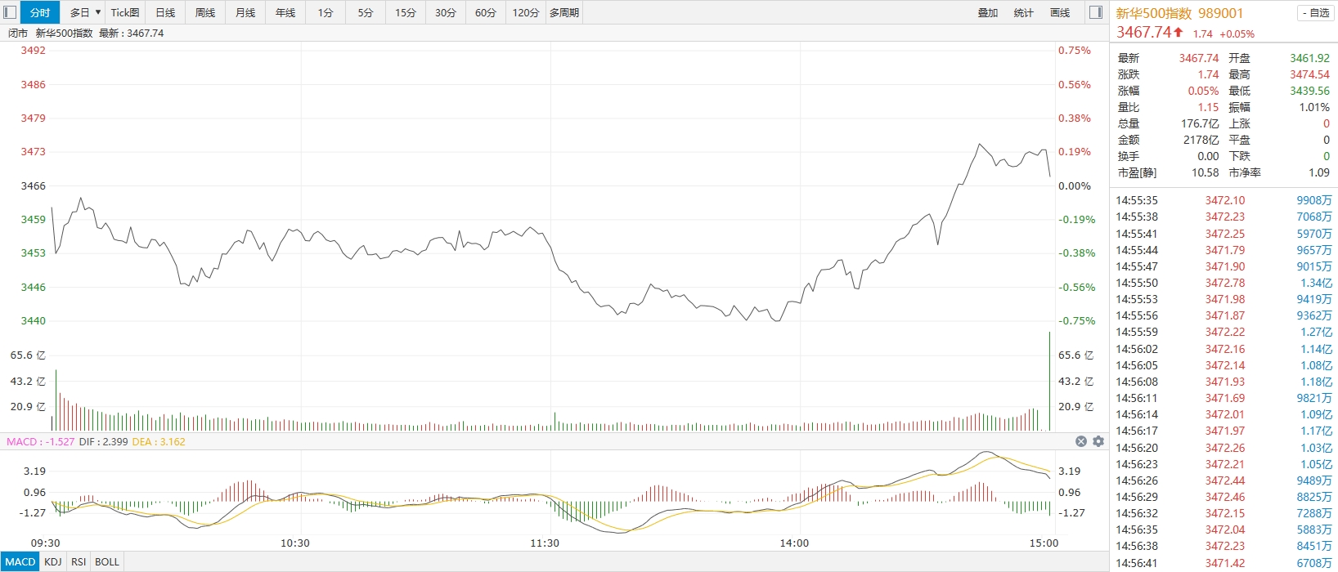Click the 11:30 time axis marker
Image resolution: width=1338 pixels, height=572 pixels.
pyautogui.click(x=545, y=543)
